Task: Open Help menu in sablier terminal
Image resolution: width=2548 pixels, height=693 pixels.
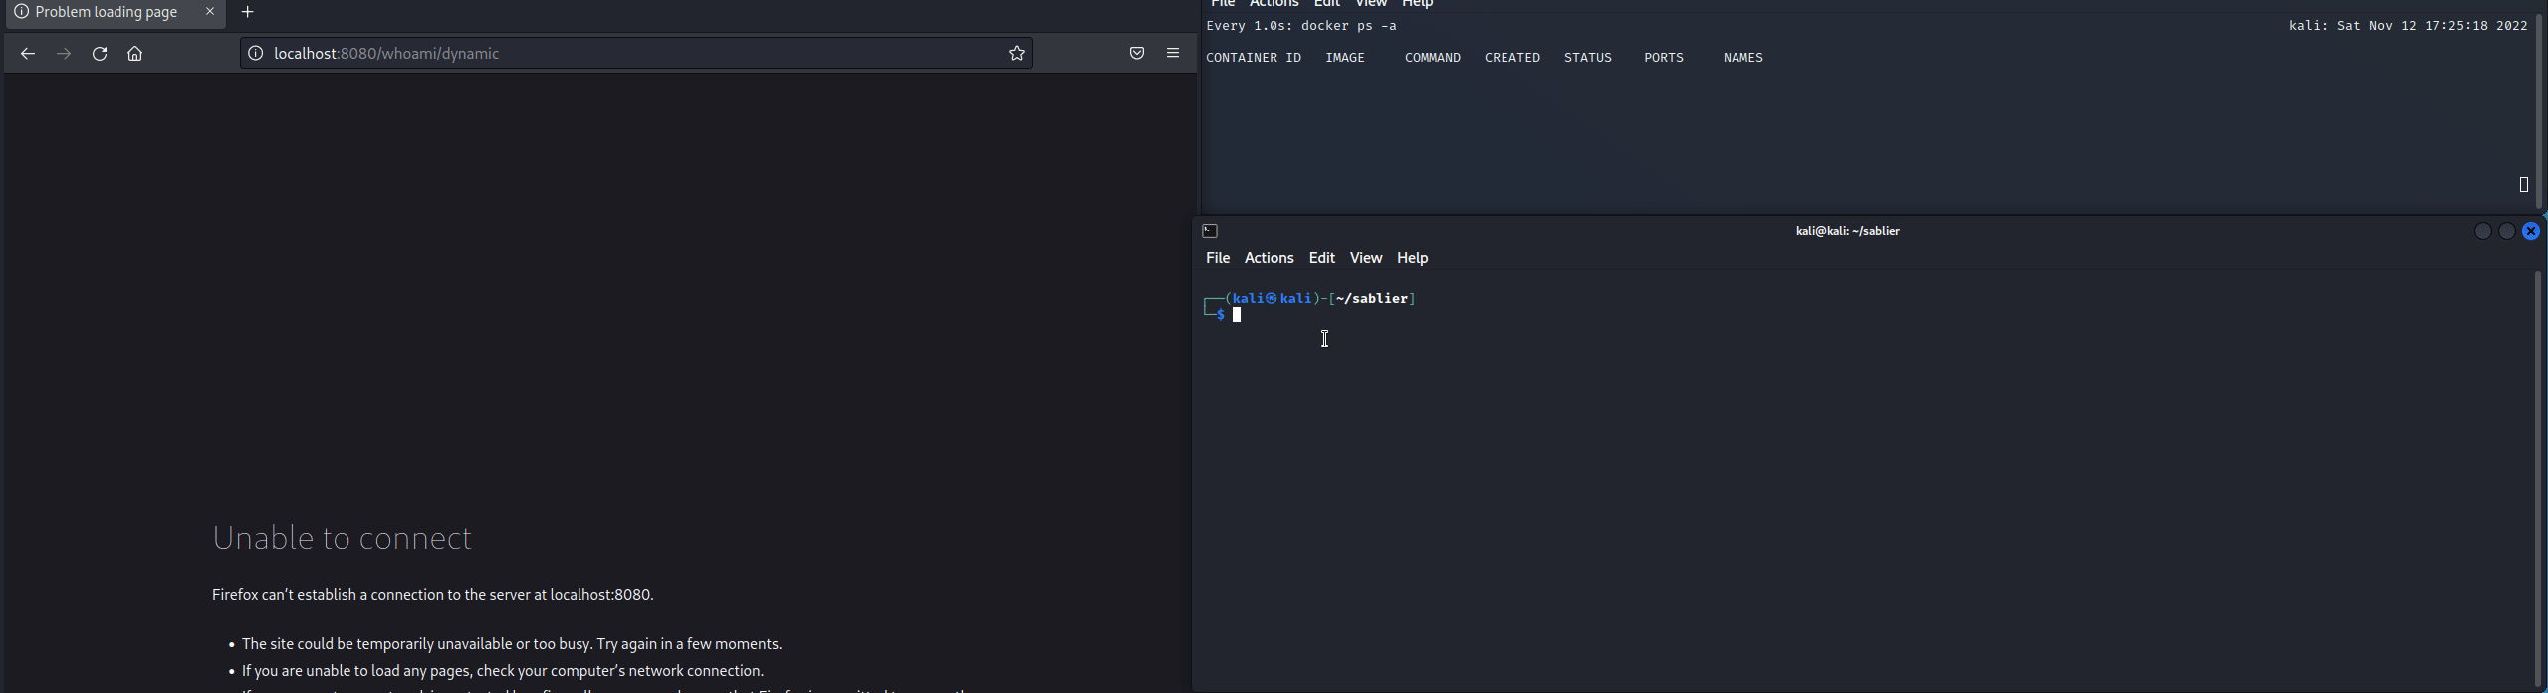Action: point(1412,258)
